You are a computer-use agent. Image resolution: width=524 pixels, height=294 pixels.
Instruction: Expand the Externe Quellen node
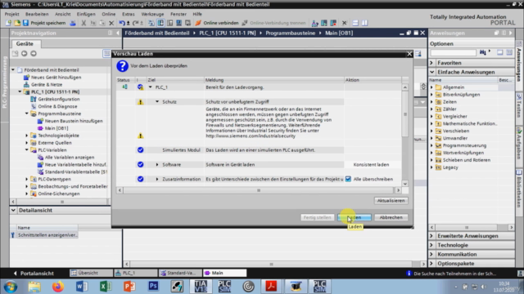coord(27,143)
